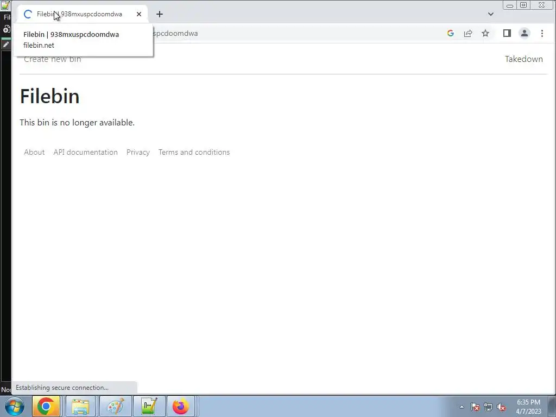Open API documentation link
556x417 pixels.
pos(85,152)
